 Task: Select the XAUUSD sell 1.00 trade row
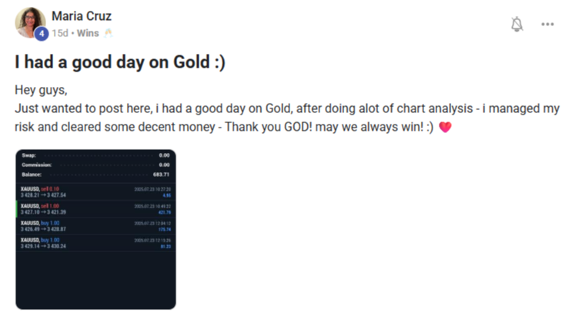[x=95, y=209]
